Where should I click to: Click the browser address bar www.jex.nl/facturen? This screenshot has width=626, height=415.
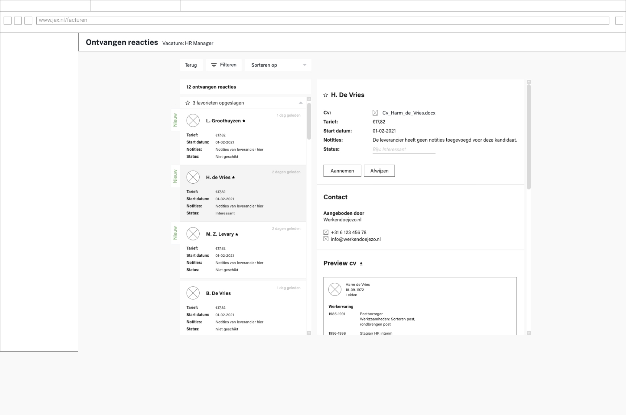(322, 20)
